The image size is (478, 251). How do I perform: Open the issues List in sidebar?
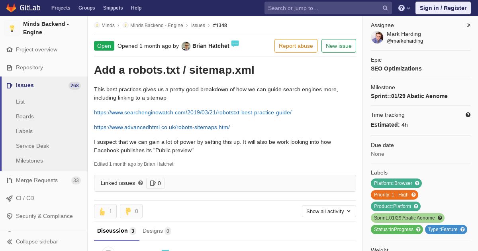20,102
